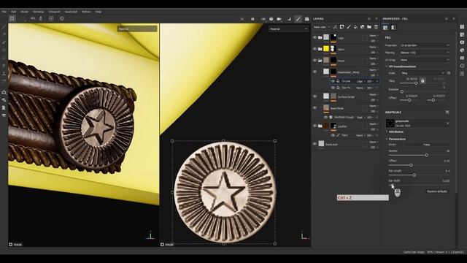Toggle visibility of the Fabric layer
467x263 pixels.
314,49
